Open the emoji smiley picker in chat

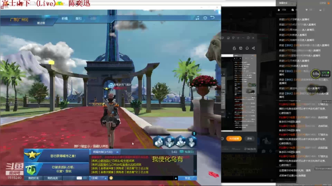click(111, 178)
